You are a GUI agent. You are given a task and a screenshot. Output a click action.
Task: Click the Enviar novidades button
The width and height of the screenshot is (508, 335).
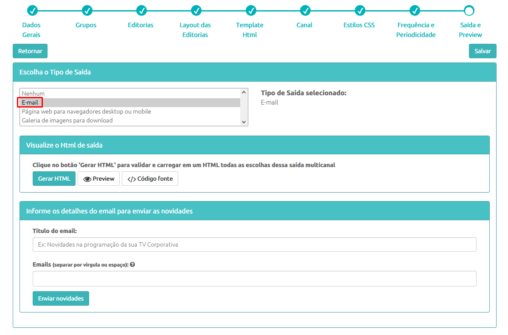click(61, 298)
